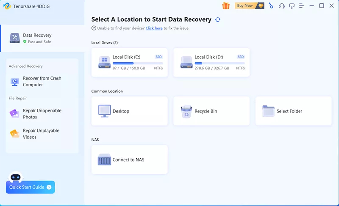Open the Quick Start Guide
Image resolution: width=339 pixels, height=206 pixels.
coord(30,187)
